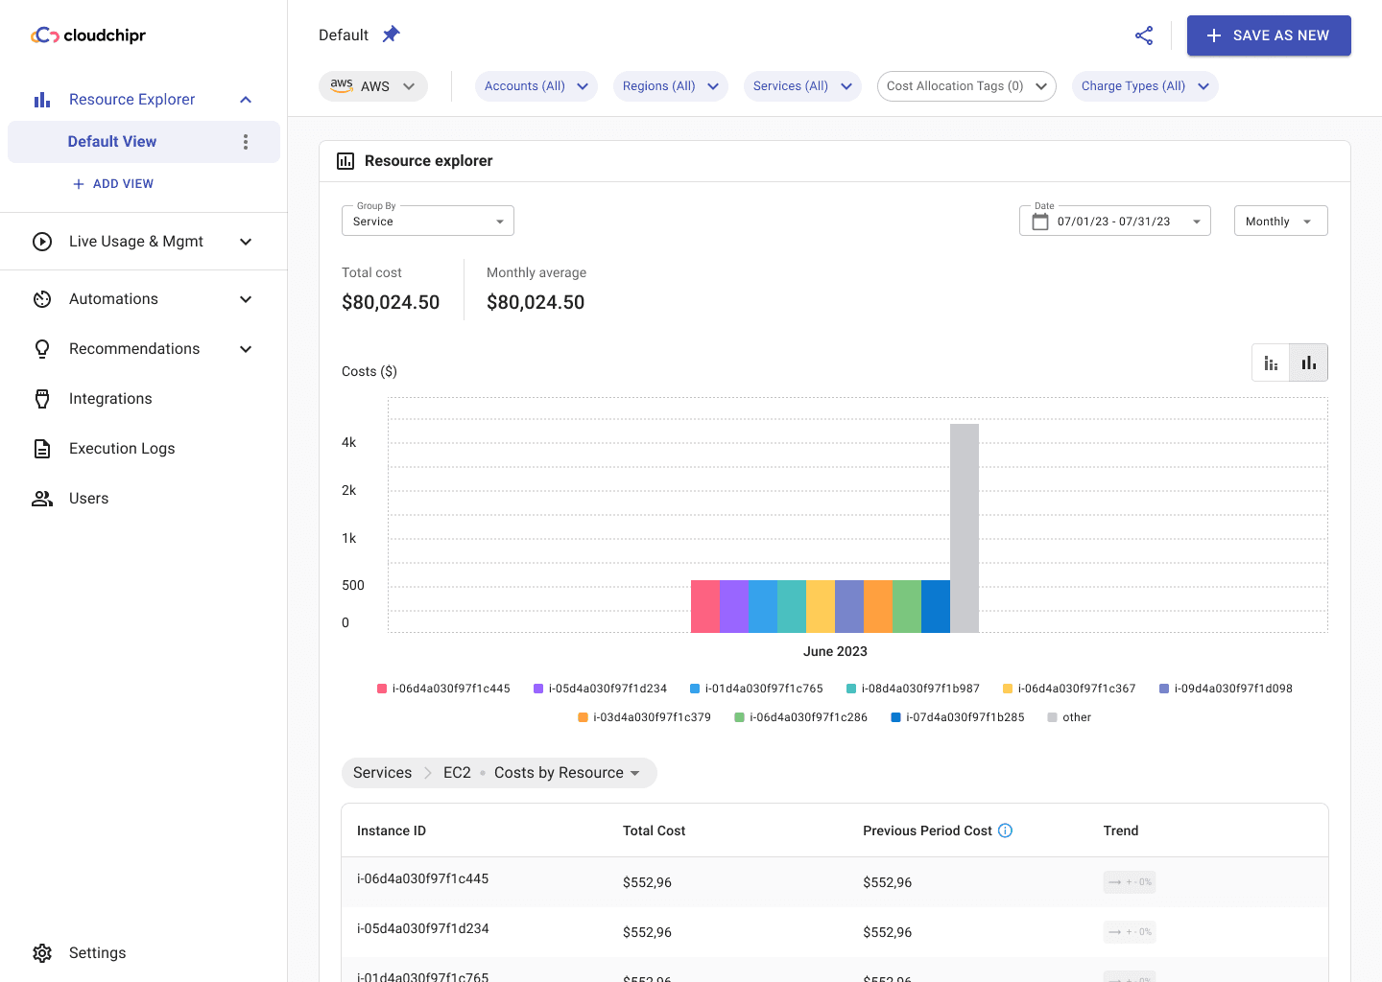Screen dimensions: 1382x982
Task: Click the Integrations plug icon
Action: 42,399
